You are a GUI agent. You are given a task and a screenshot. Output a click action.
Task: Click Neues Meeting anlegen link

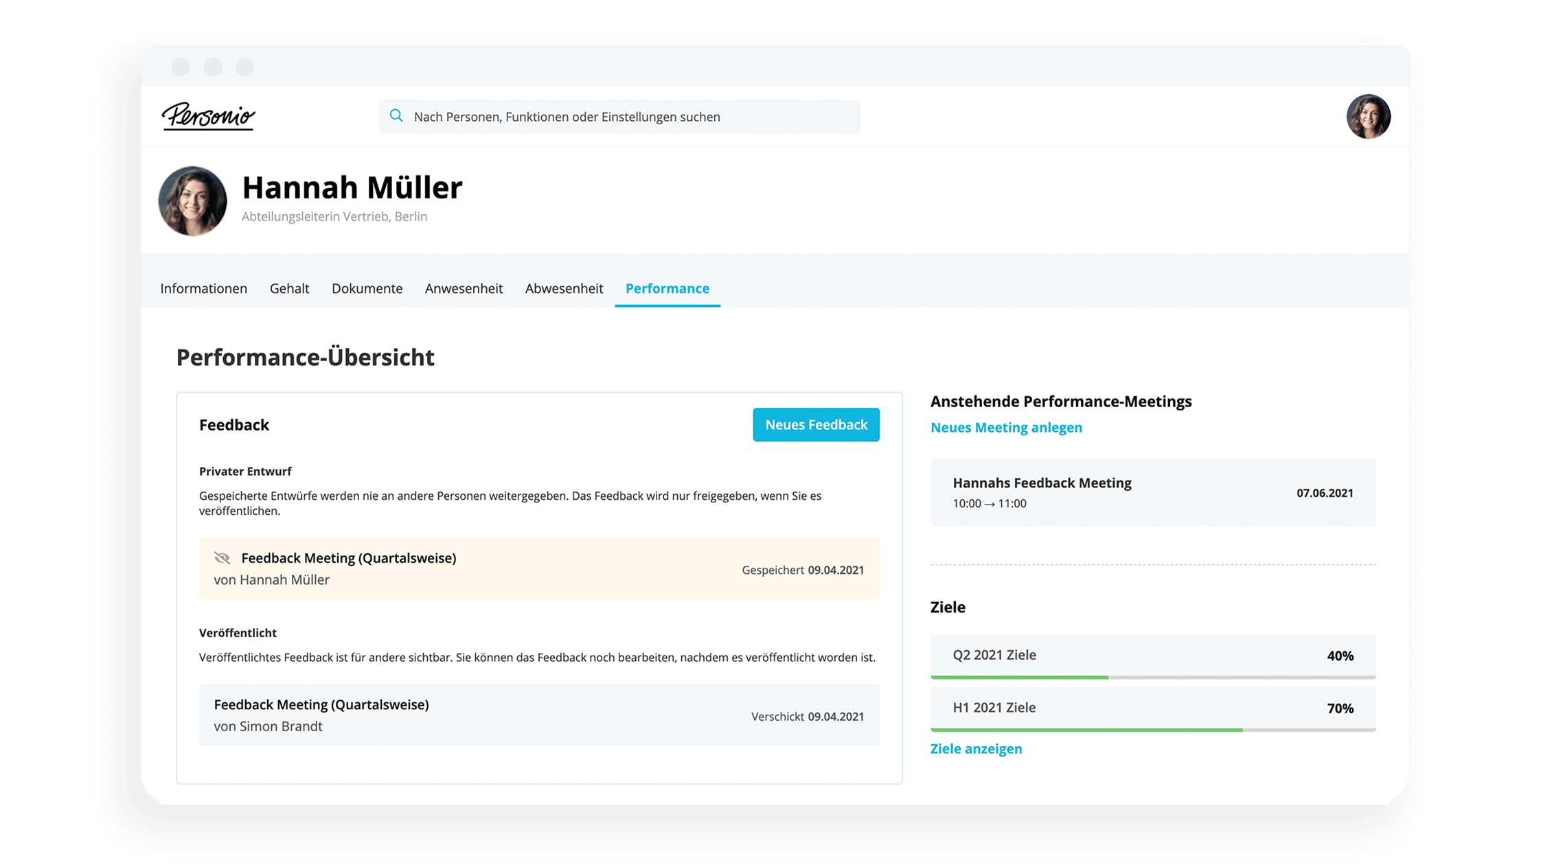[x=1005, y=427]
